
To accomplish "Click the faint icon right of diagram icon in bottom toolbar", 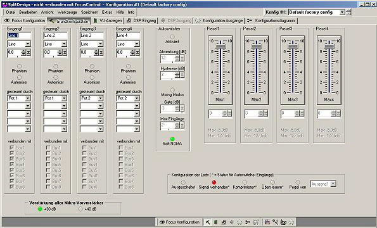I will [256, 222].
